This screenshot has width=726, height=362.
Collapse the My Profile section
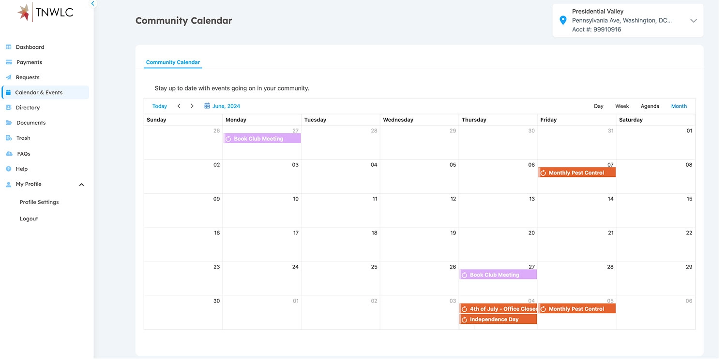coord(81,185)
